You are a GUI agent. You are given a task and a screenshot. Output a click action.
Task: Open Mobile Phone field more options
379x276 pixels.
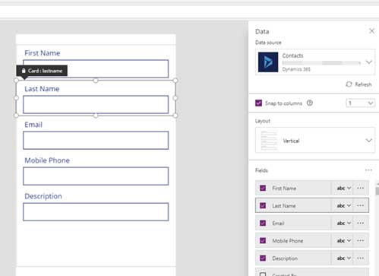[360, 240]
